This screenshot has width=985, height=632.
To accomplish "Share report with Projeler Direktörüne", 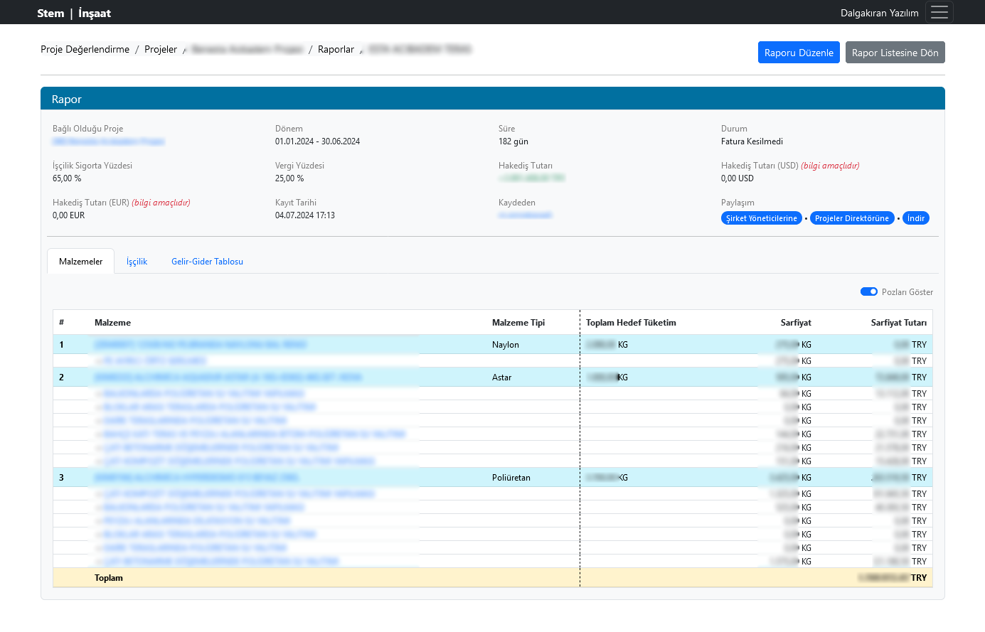I will tap(851, 218).
